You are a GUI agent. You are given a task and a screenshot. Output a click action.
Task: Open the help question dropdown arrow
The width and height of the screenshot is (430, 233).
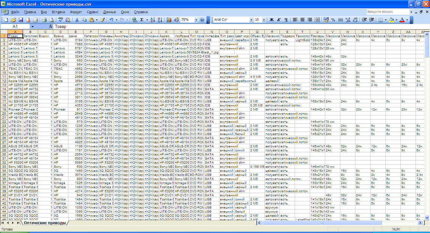(x=411, y=12)
